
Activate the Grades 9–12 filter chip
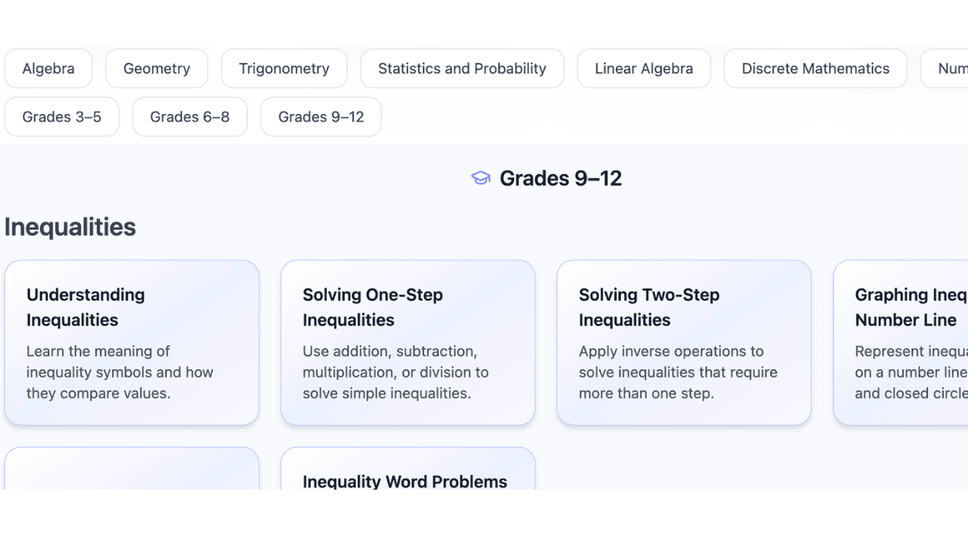tap(321, 116)
